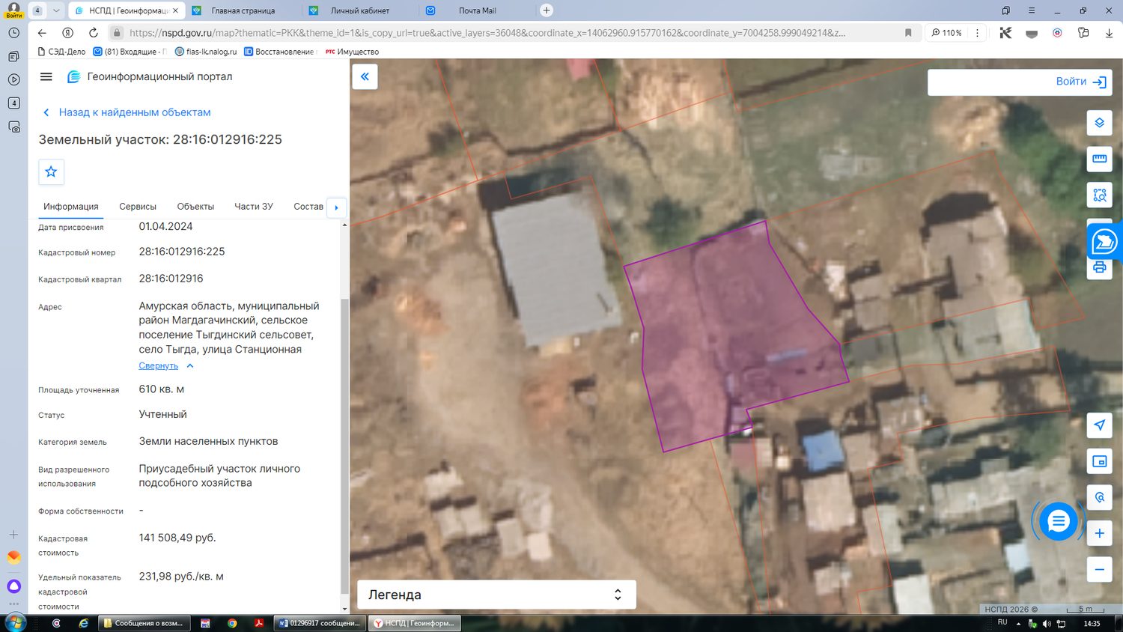Collapse the address with Свернуть chevron
Screen dimensions: 1123x632
pos(190,365)
